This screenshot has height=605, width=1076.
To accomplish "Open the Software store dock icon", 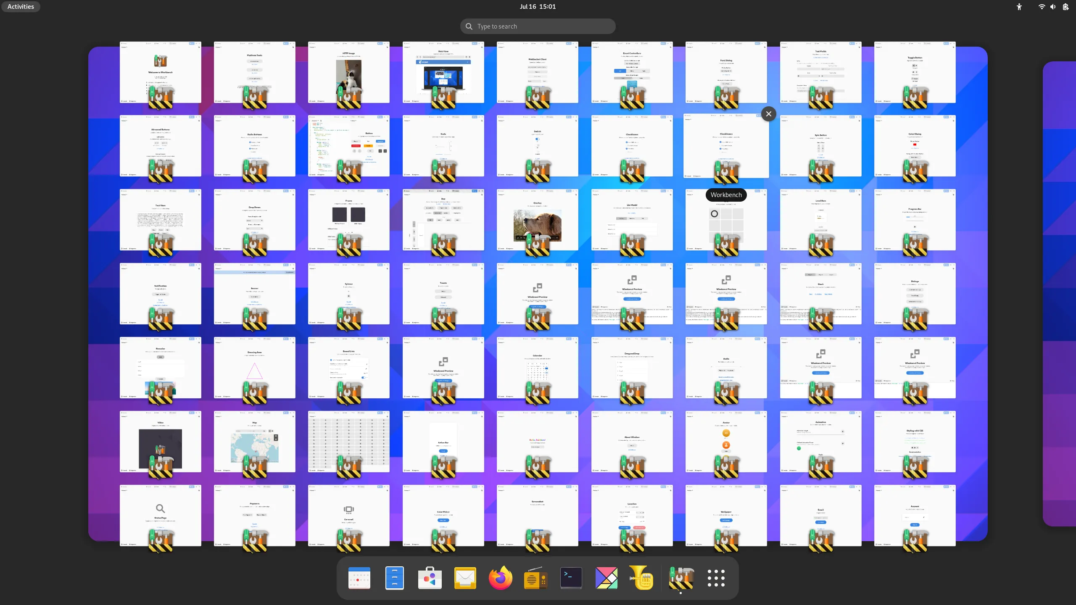I will click(x=430, y=578).
